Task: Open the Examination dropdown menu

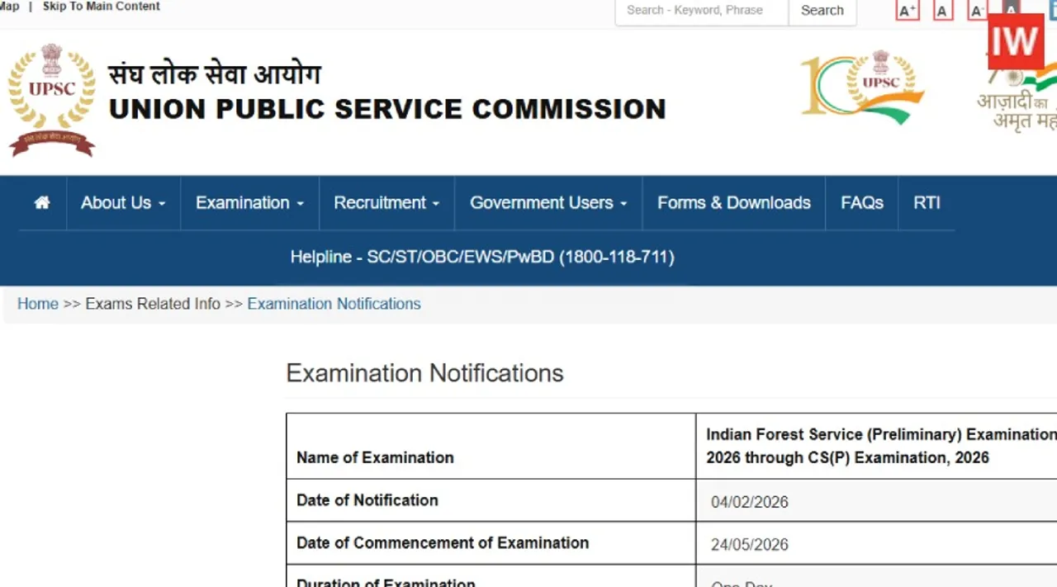Action: (249, 202)
